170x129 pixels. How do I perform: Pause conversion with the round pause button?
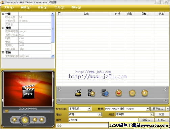coord(132,93)
